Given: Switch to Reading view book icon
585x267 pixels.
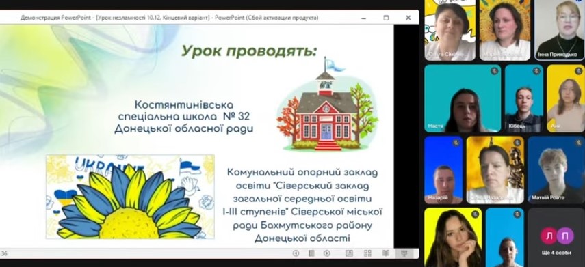Looking at the screenshot, I should pyautogui.click(x=386, y=253).
